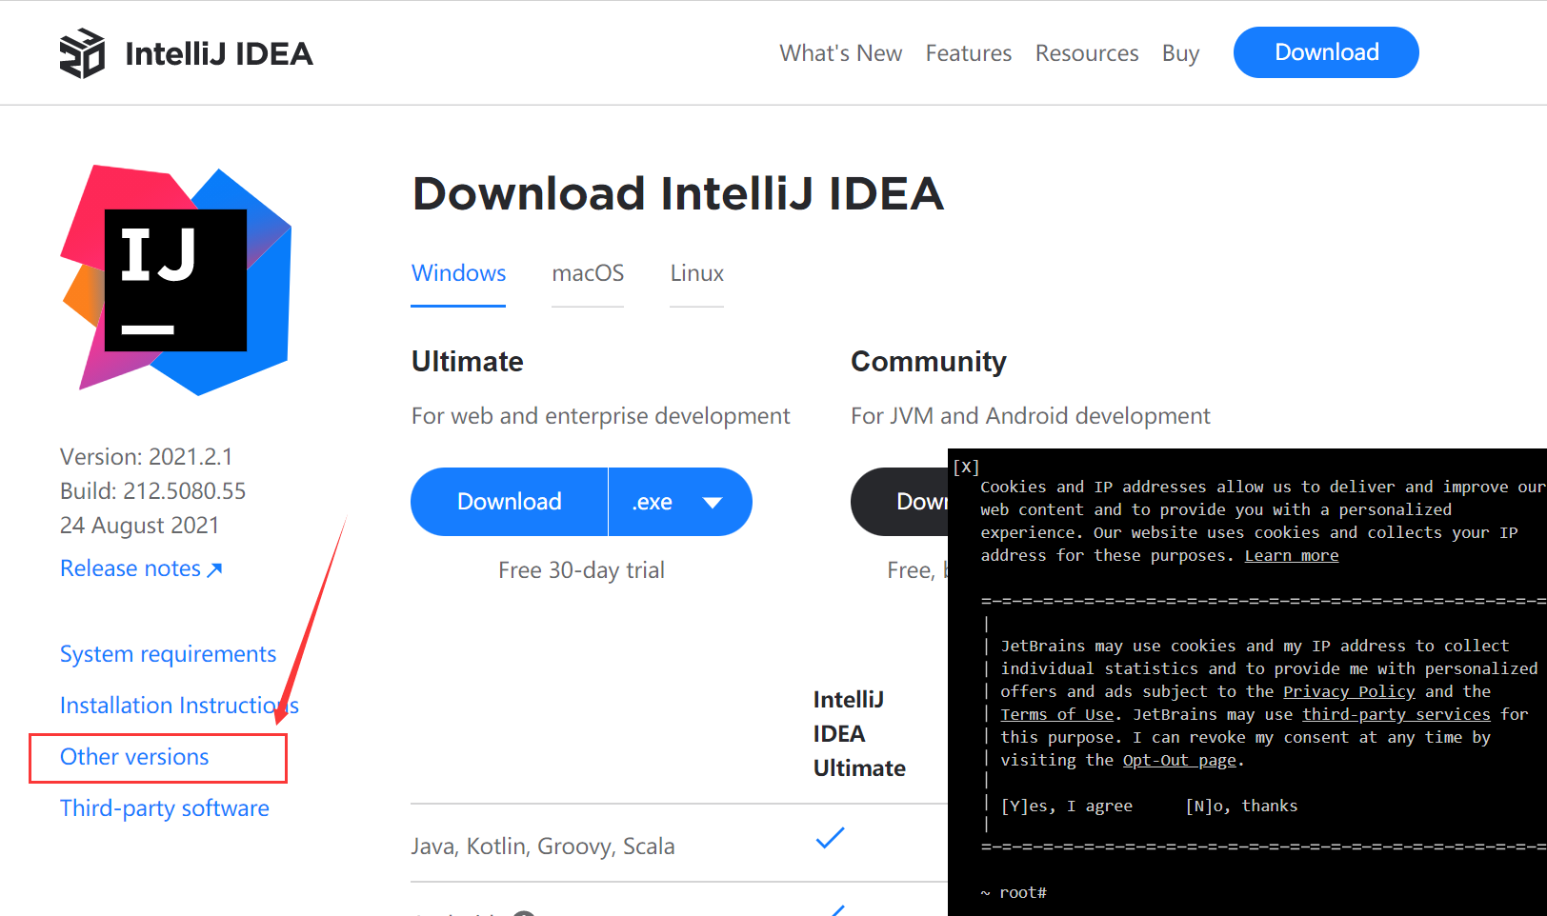The width and height of the screenshot is (1547, 916).
Task: Open the Resources navigation item
Action: pyautogui.click(x=1087, y=53)
